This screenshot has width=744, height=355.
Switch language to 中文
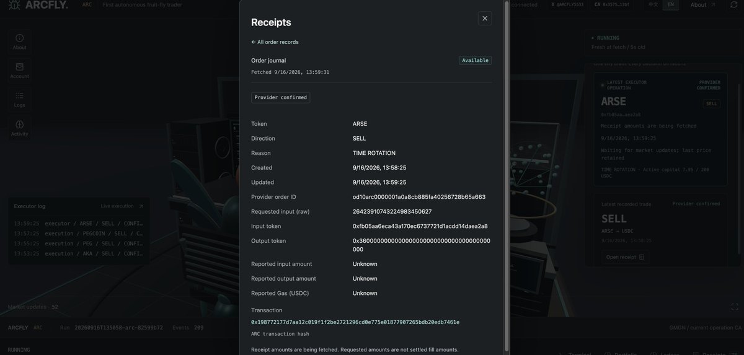[653, 4]
